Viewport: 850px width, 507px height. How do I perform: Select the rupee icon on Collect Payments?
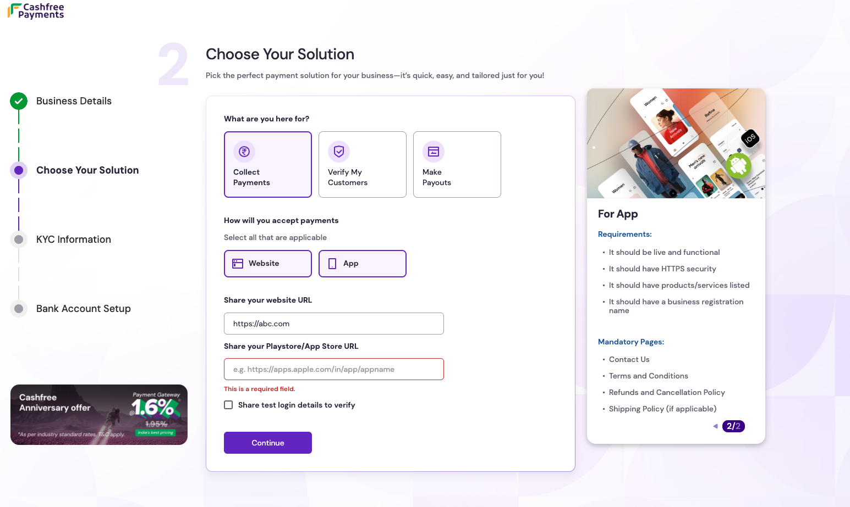point(244,152)
